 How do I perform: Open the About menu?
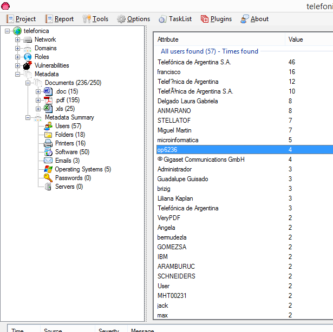[x=254, y=19]
